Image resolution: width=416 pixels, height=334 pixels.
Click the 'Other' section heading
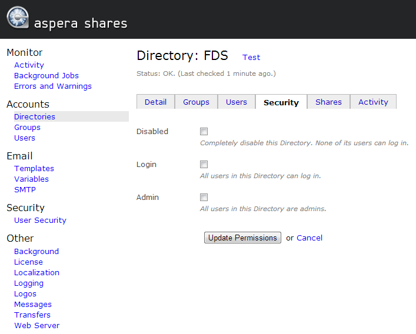(x=20, y=238)
